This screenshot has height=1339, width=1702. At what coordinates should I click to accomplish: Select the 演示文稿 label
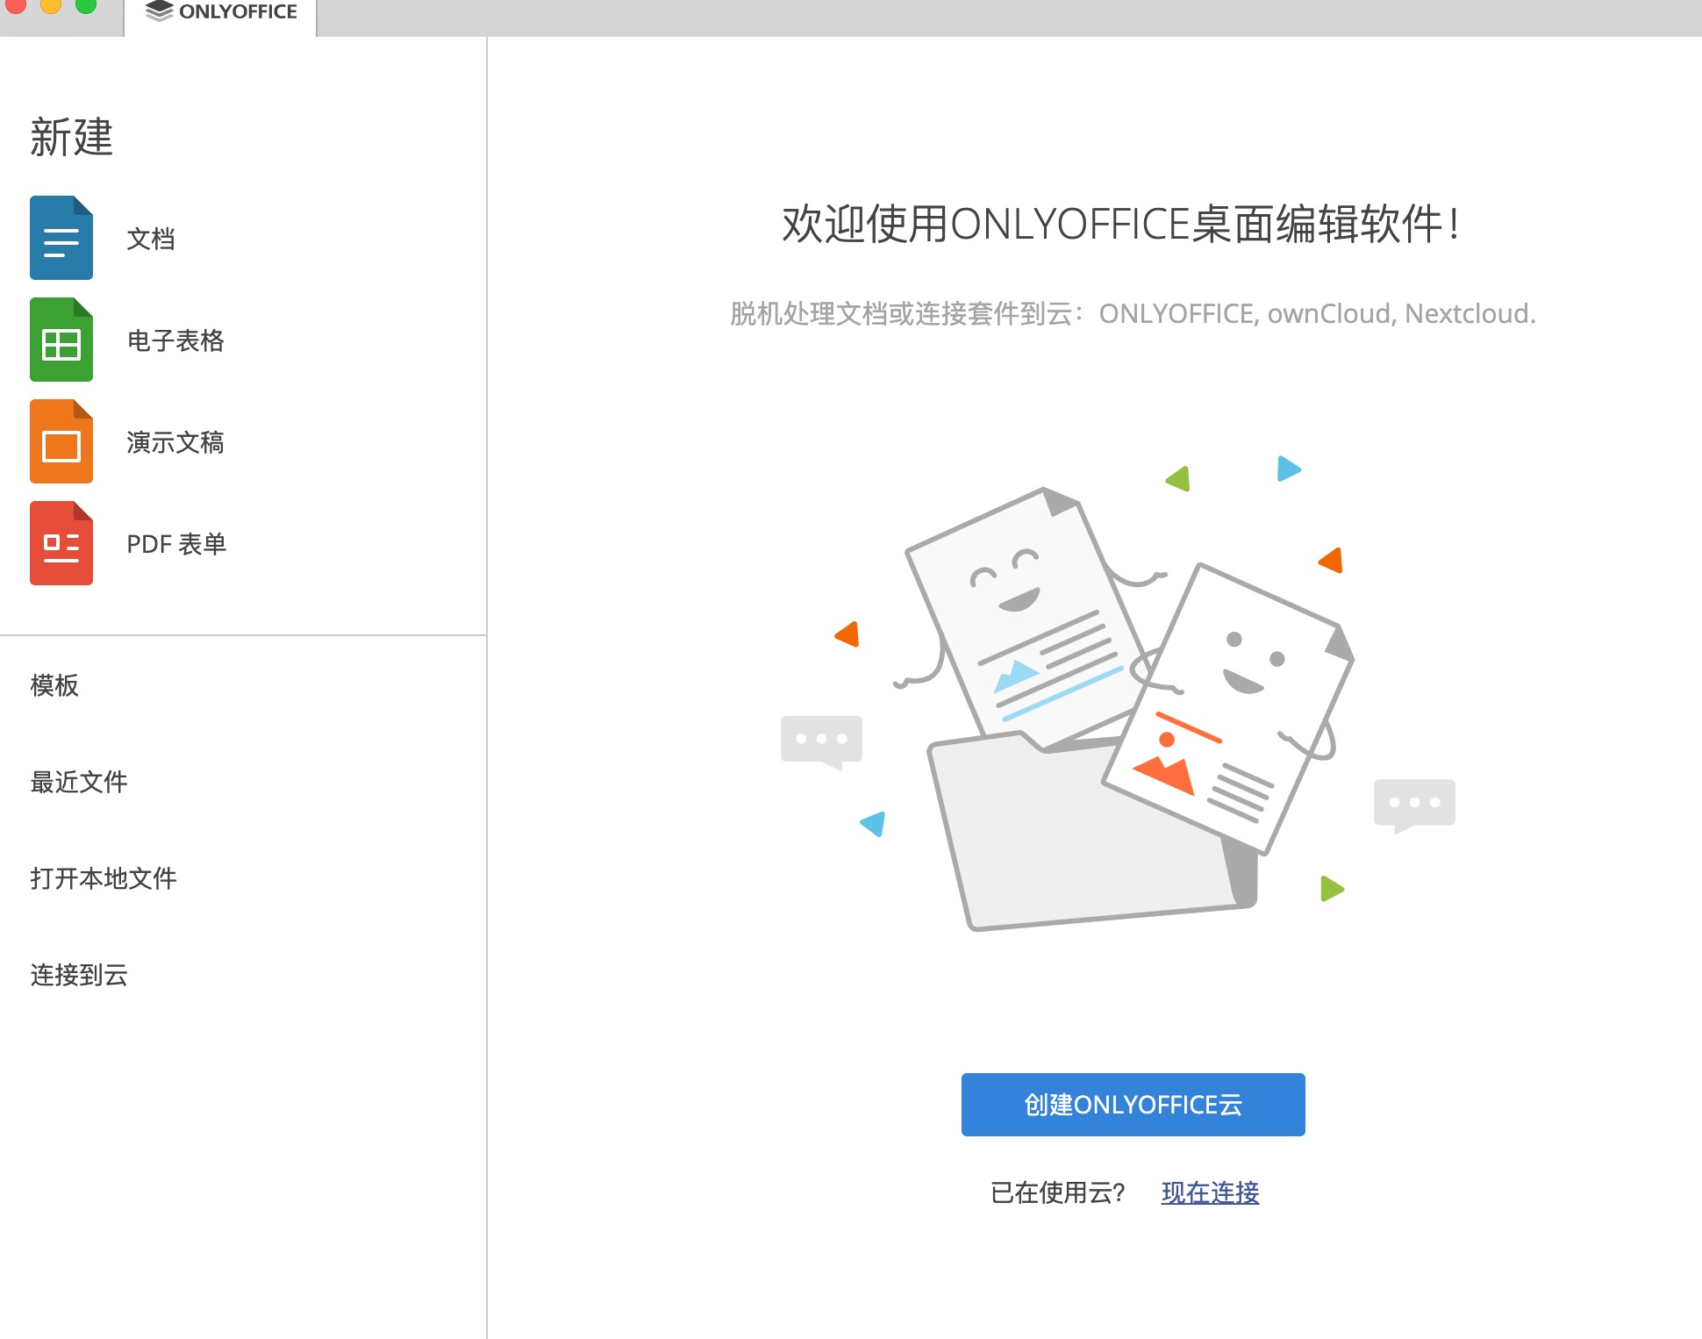(175, 442)
